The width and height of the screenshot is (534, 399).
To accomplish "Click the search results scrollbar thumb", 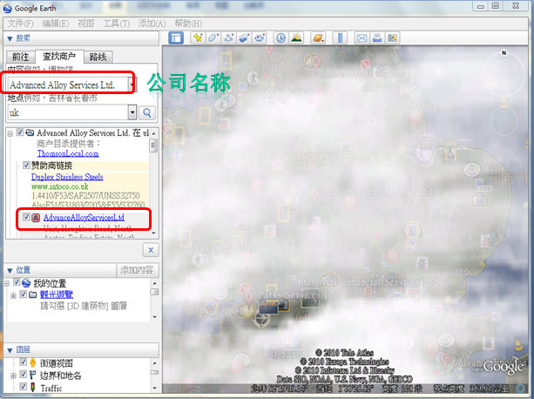I will (153, 145).
